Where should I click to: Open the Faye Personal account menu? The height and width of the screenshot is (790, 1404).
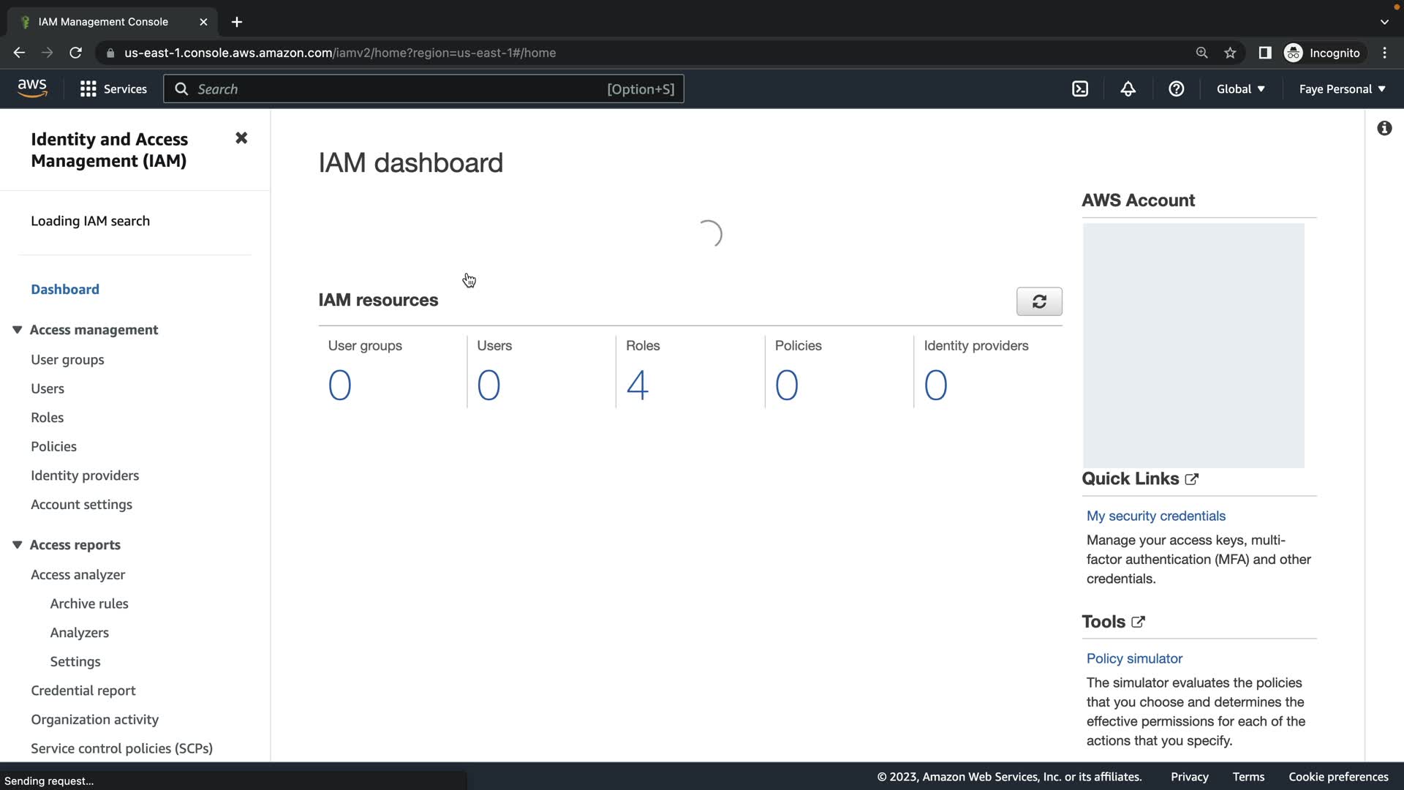point(1342,89)
